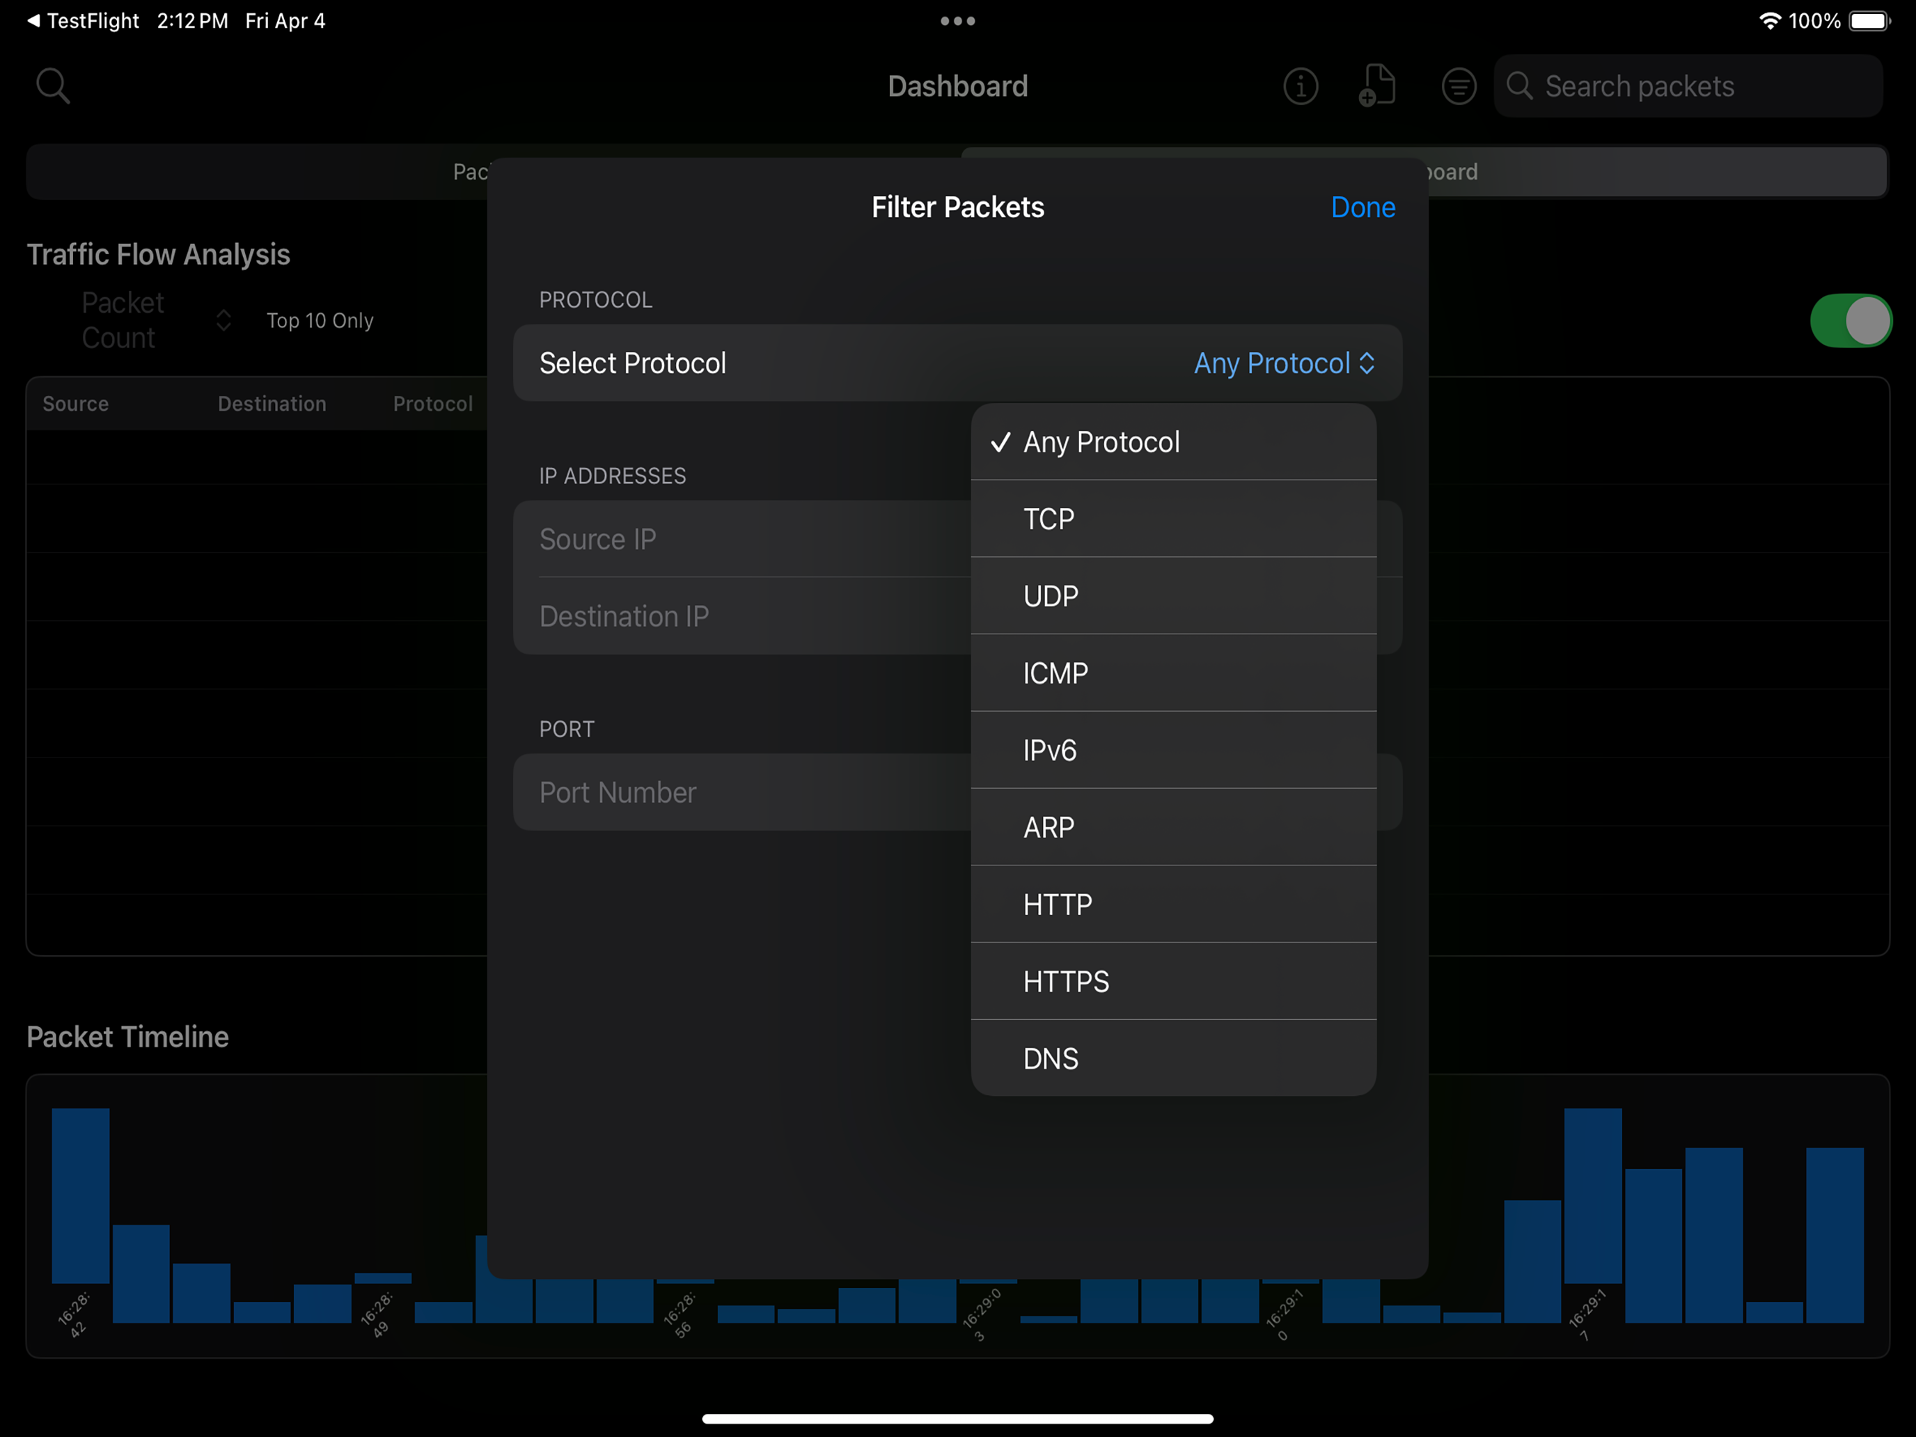Choose Any Protocol in the menu

pos(1173,442)
